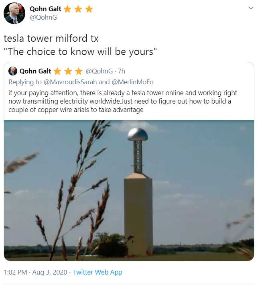Viewport: 260px width, 287px height.
Task: Click the "tesla tower milford tx" tweet text
Action: click(x=51, y=39)
